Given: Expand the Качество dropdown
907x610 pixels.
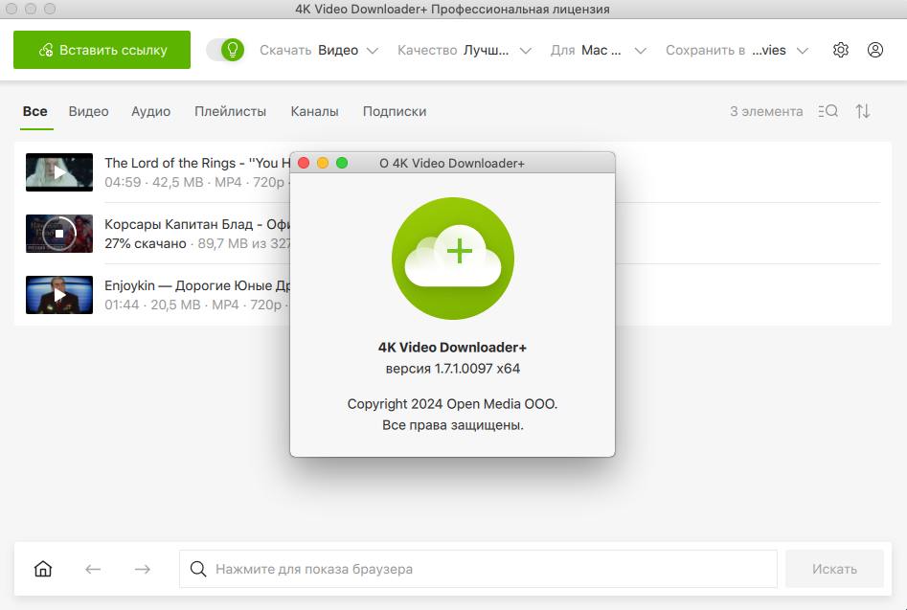Looking at the screenshot, I should [464, 51].
